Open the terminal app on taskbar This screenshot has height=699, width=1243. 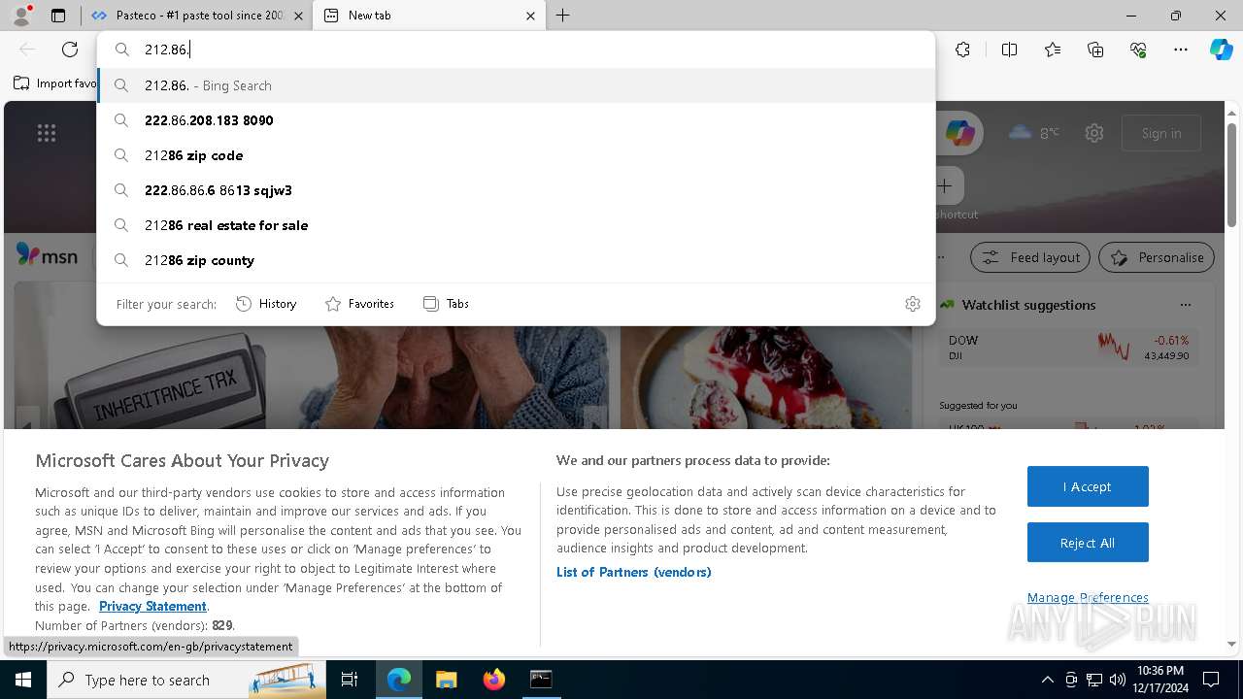click(x=541, y=680)
